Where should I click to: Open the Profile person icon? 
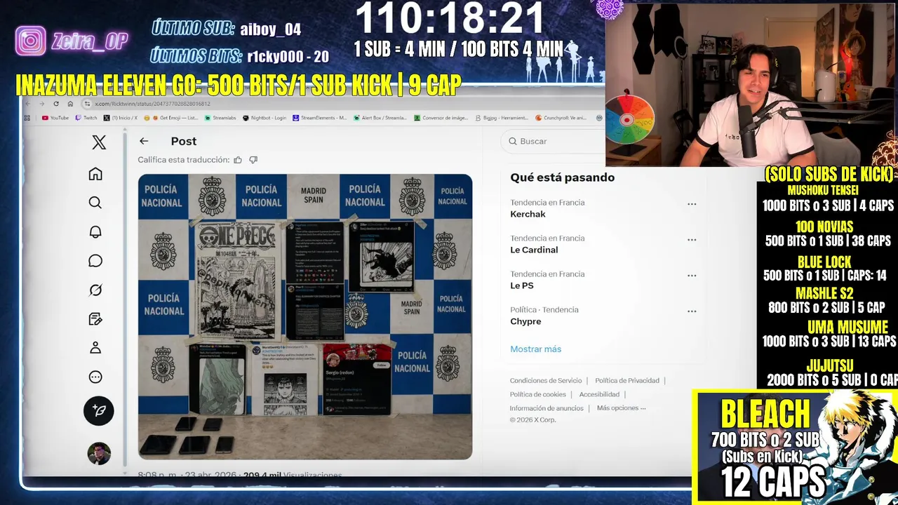click(x=95, y=348)
